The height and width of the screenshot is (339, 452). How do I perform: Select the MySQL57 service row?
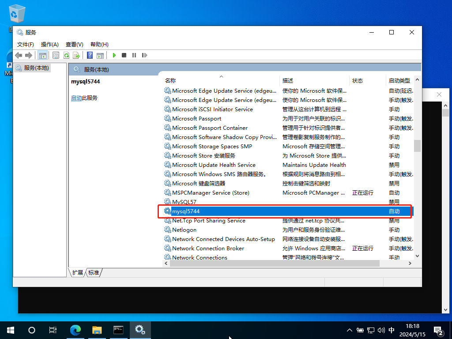[x=184, y=202]
